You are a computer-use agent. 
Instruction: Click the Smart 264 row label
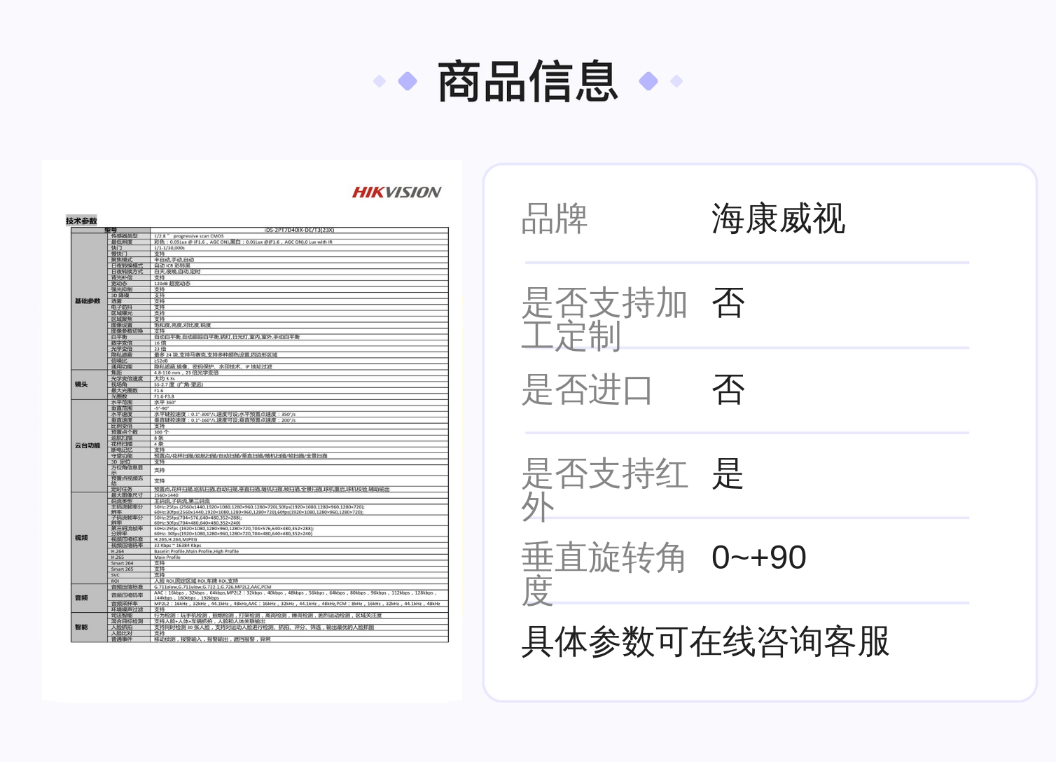(122, 563)
